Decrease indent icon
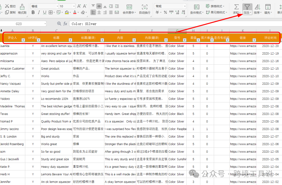Screen dimensions: 282x185 pyautogui.click(x=111, y=6)
